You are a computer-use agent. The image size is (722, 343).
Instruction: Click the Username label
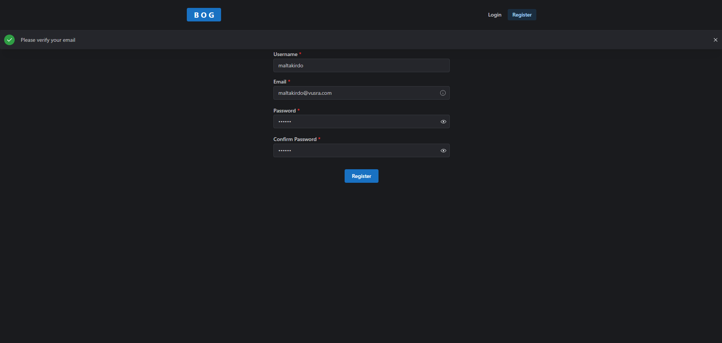(x=285, y=54)
